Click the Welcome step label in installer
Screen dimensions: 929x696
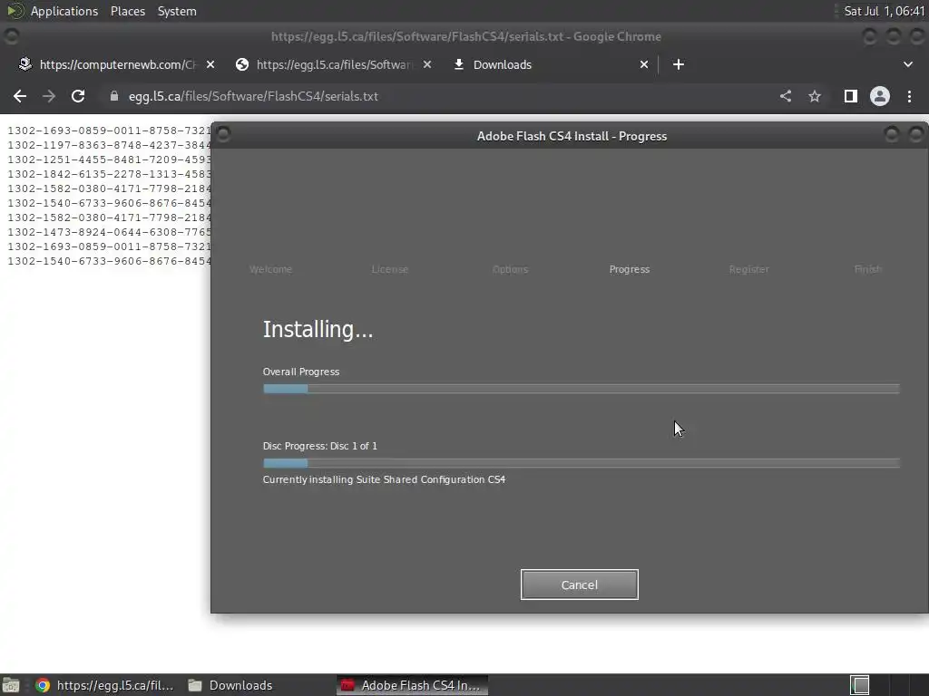tap(270, 269)
